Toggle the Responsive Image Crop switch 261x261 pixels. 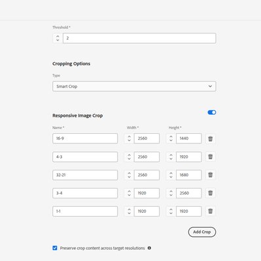click(212, 112)
